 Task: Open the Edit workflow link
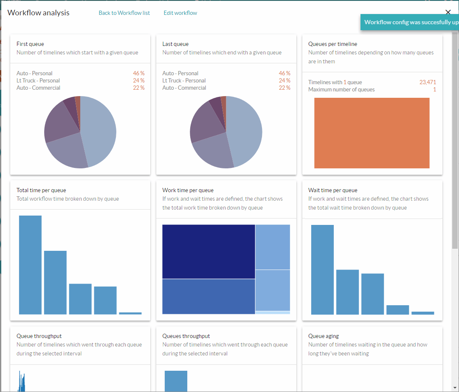(x=180, y=13)
